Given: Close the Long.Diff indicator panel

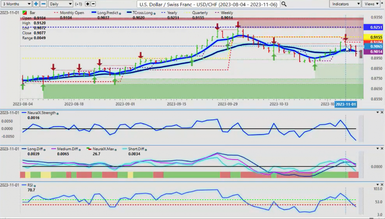Looking at the screenshot, I should coord(382,148).
